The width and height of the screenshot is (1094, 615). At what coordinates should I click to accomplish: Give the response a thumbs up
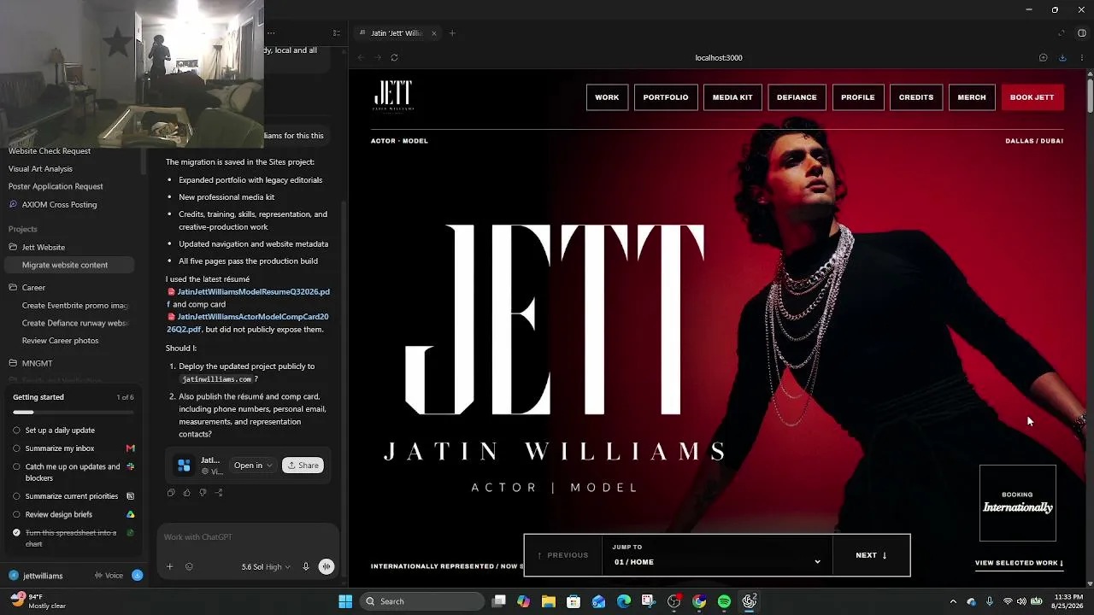tap(187, 493)
